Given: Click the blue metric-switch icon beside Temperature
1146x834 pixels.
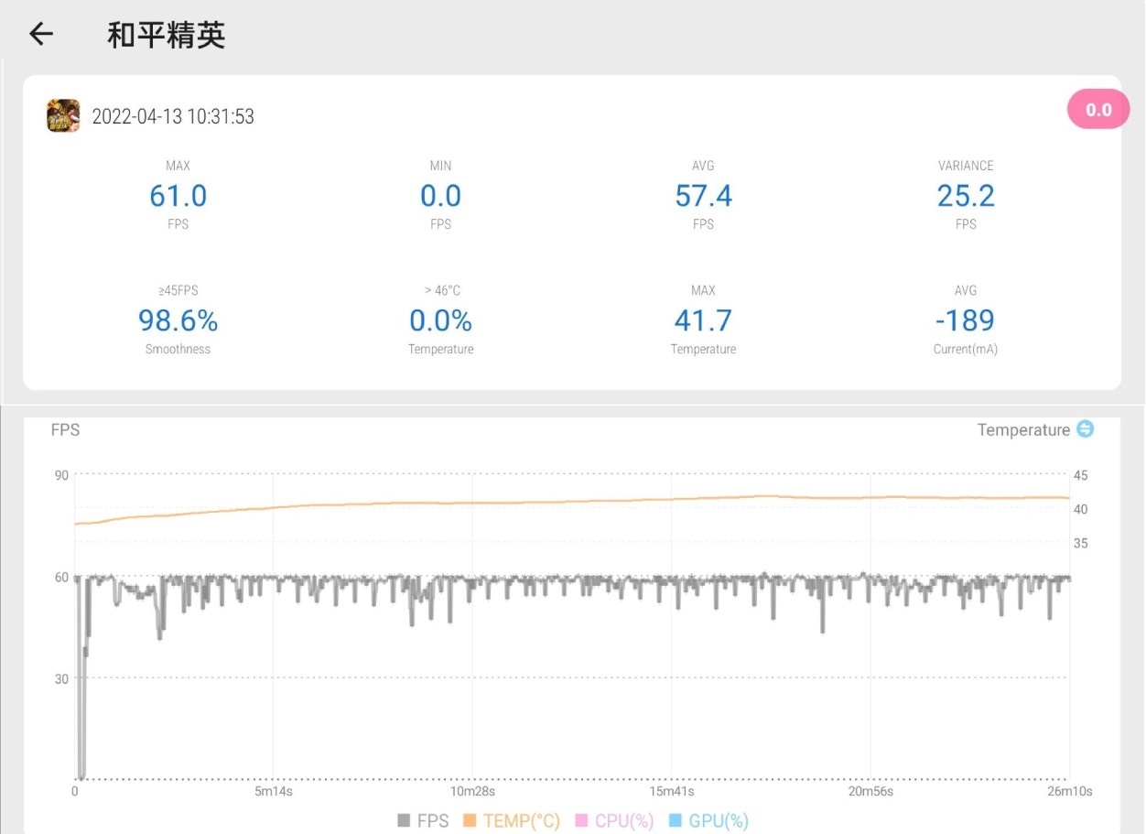Looking at the screenshot, I should (1084, 429).
